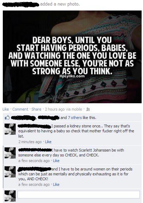This screenshot has height=203, width=143.
Task: Click avatar next to women on periods comment
Action: click(x=10, y=172)
